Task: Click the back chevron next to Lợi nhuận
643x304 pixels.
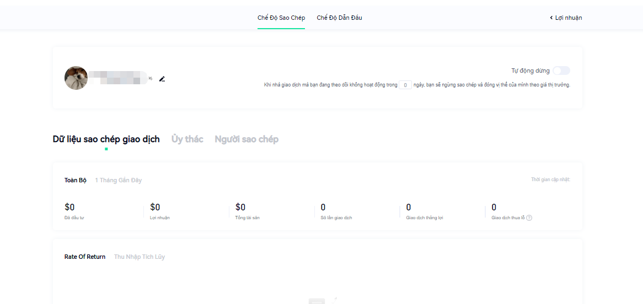Action: coord(551,18)
